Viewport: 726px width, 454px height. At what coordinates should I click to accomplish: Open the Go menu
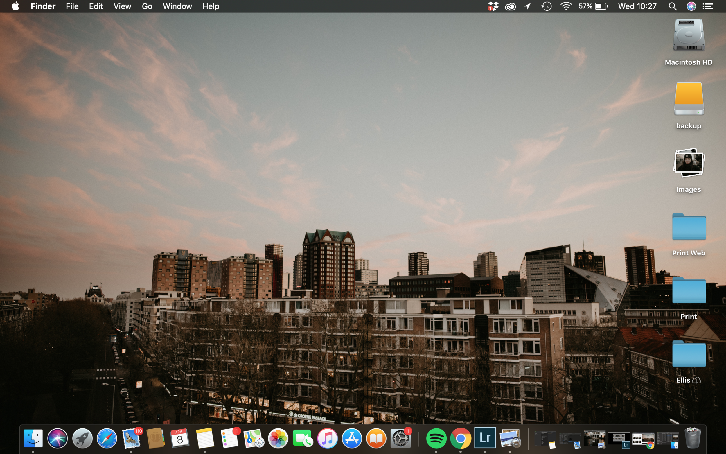tap(147, 6)
